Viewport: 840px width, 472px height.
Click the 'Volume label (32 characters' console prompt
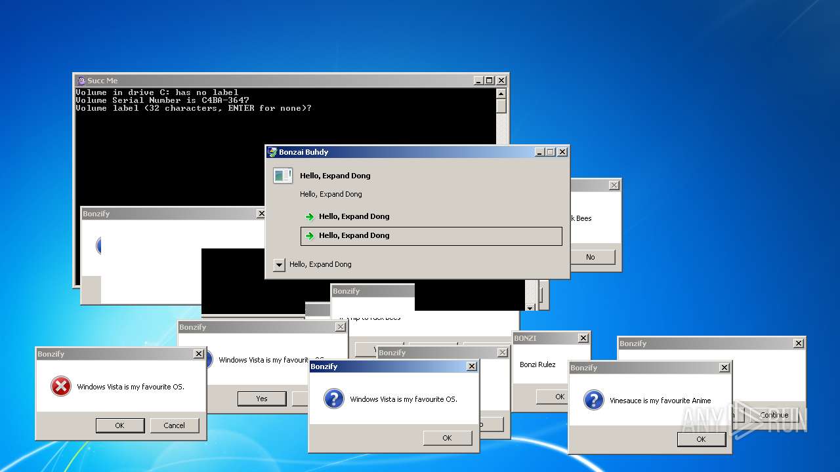[194, 108]
